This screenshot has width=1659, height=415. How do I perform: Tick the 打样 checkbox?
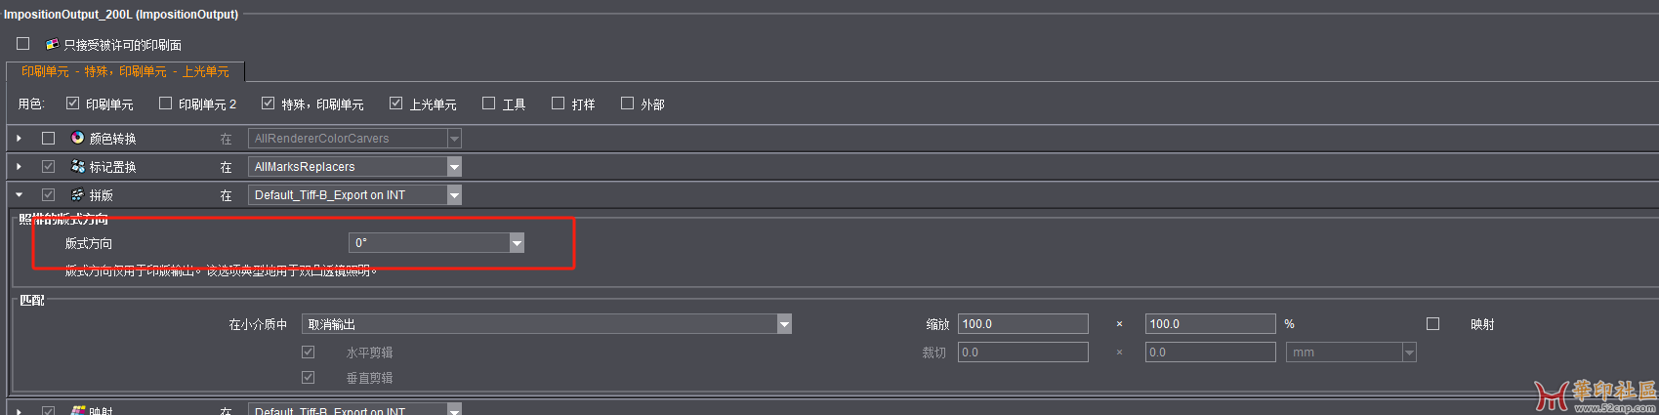[559, 104]
